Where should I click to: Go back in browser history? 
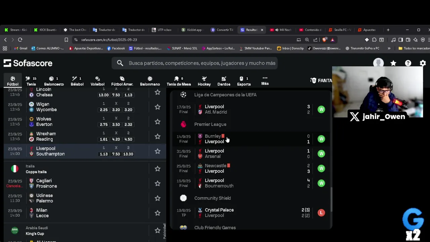pos(5,40)
